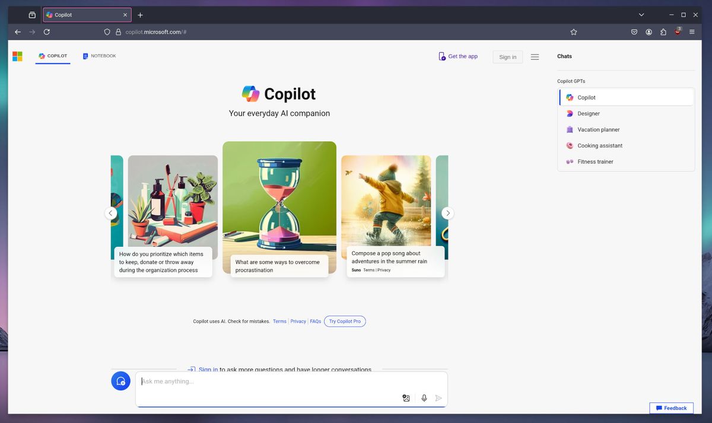Click the right carousel arrow to see more prompts
This screenshot has height=423, width=712.
pos(448,213)
